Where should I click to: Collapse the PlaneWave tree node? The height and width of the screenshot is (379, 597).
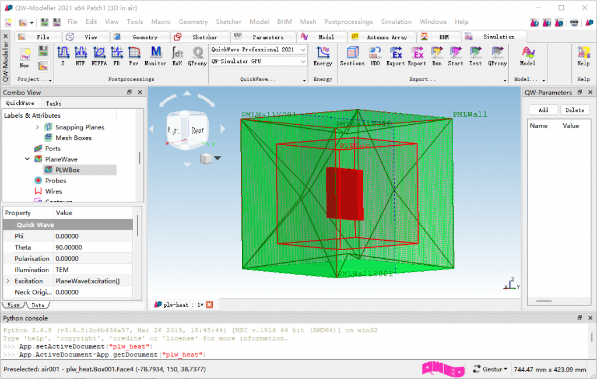pos(27,159)
